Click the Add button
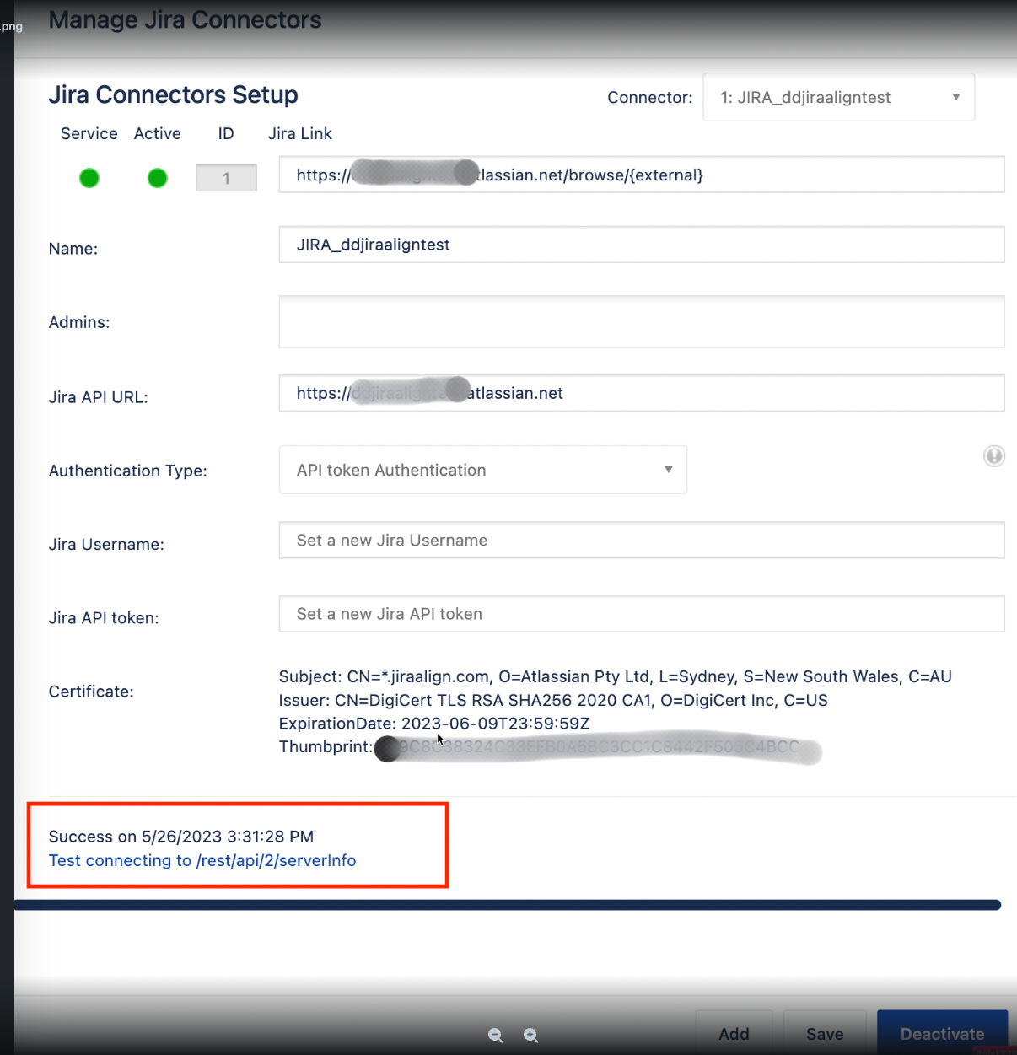Screen dimensions: 1017x1055 [x=734, y=1033]
